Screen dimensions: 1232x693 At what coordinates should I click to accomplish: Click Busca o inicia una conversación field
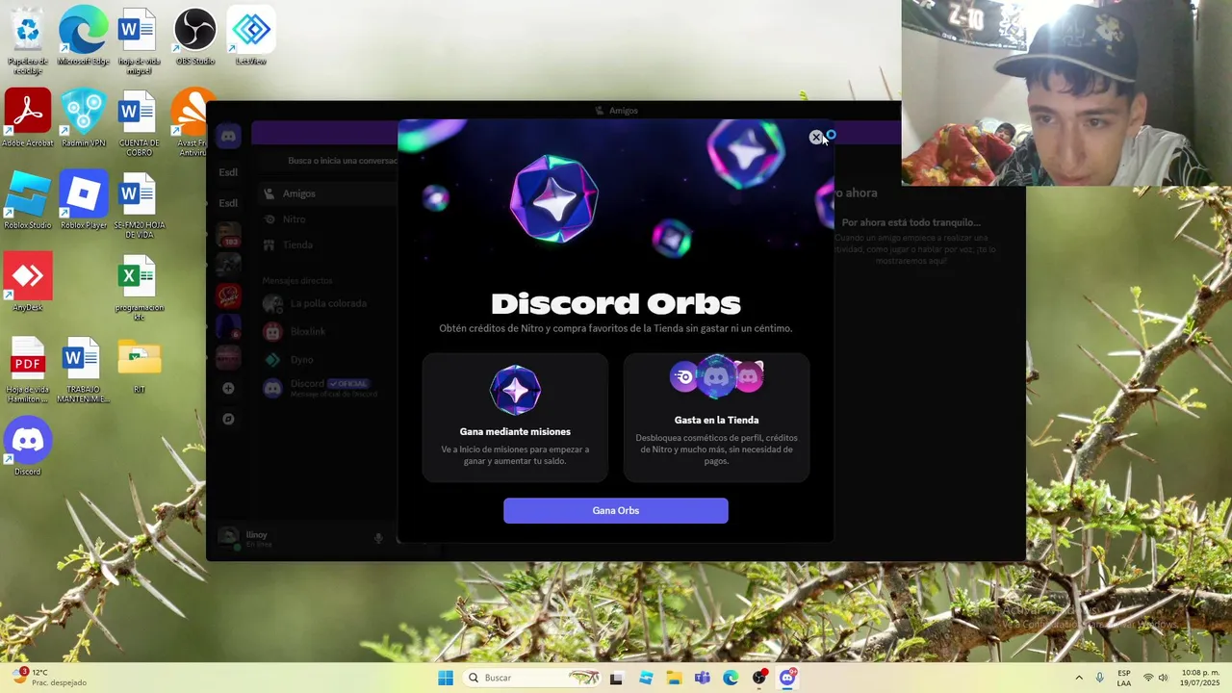tap(327, 161)
